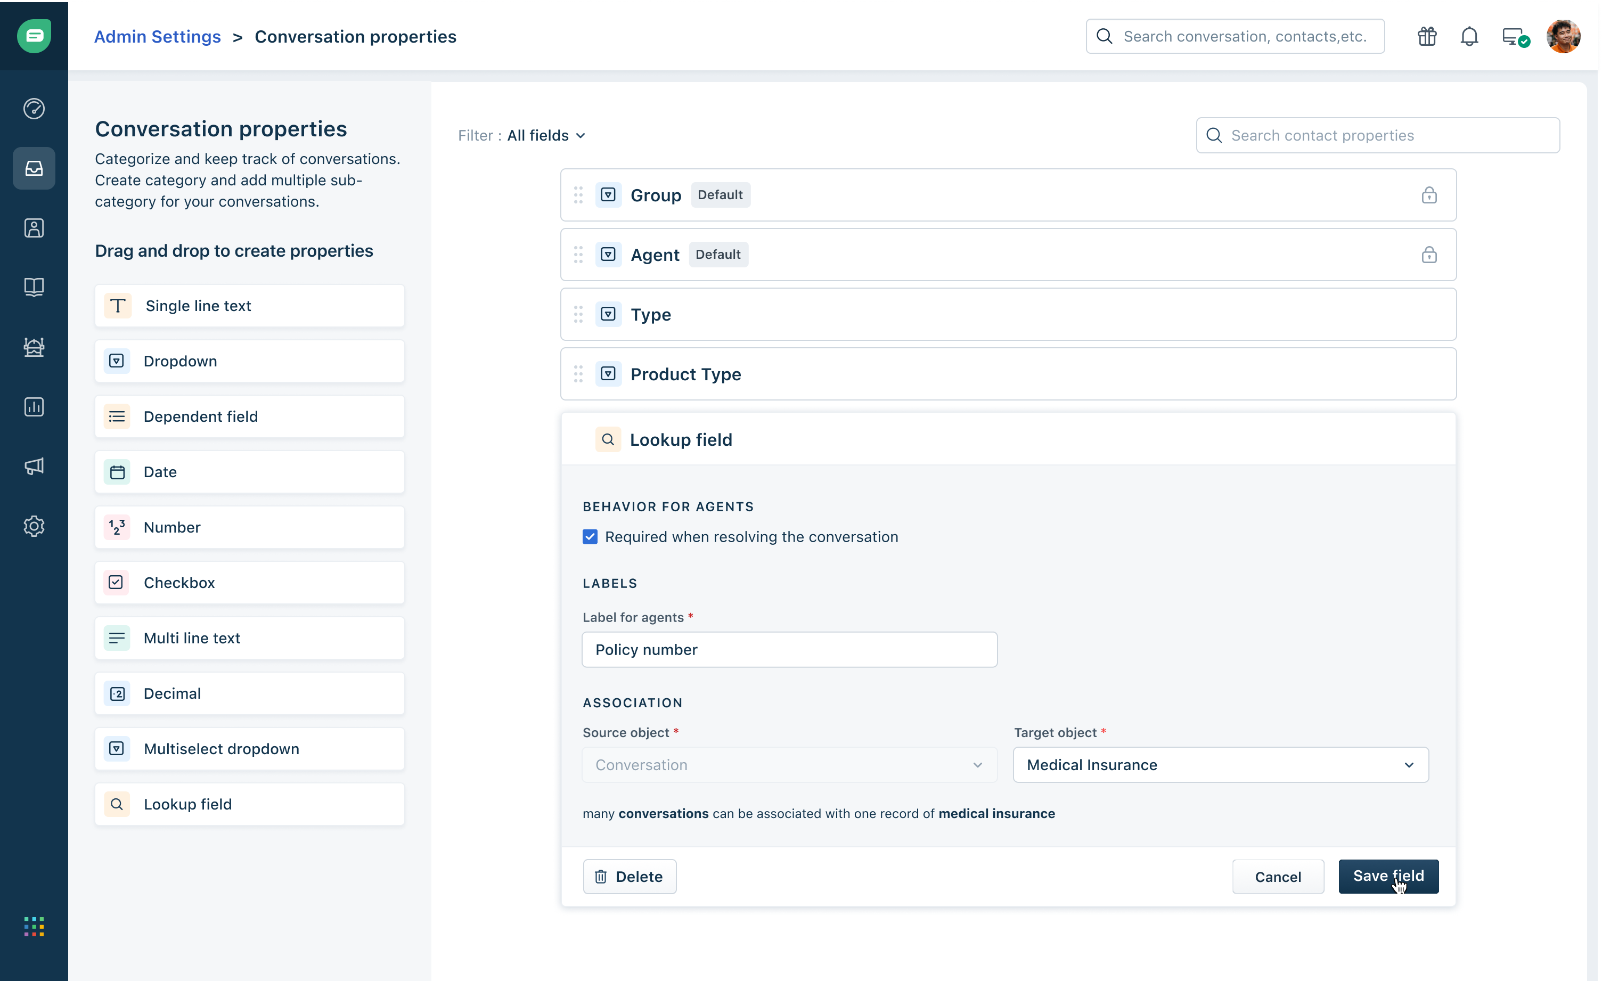Open the Inbox section in the left sidebar

pyautogui.click(x=33, y=168)
